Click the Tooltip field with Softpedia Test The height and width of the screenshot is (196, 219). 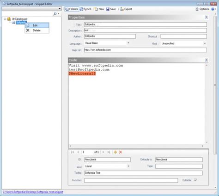(x=143, y=173)
